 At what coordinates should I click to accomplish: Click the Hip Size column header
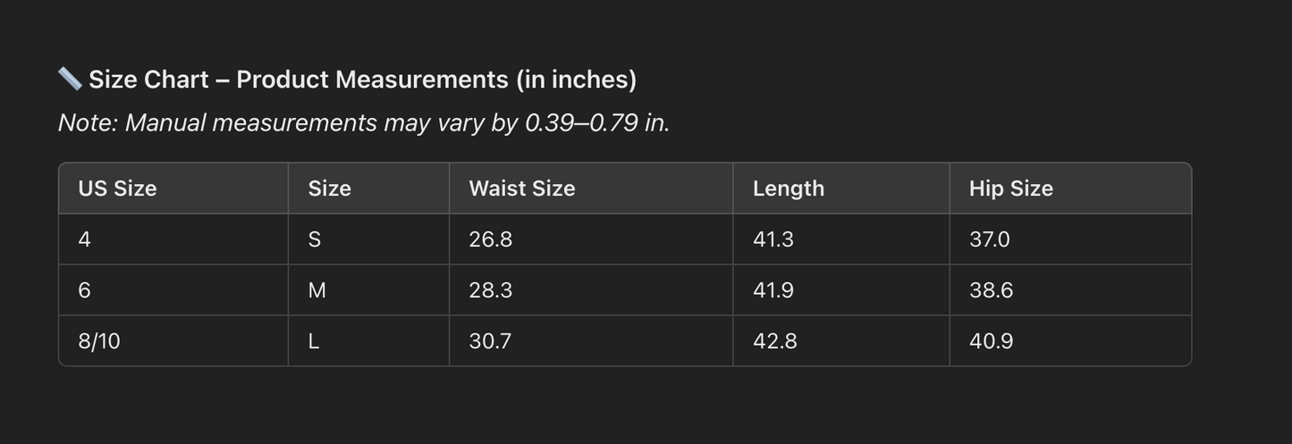click(x=1010, y=188)
